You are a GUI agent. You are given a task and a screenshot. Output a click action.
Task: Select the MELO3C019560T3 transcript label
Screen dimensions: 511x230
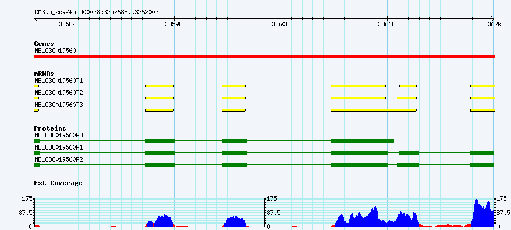point(59,105)
